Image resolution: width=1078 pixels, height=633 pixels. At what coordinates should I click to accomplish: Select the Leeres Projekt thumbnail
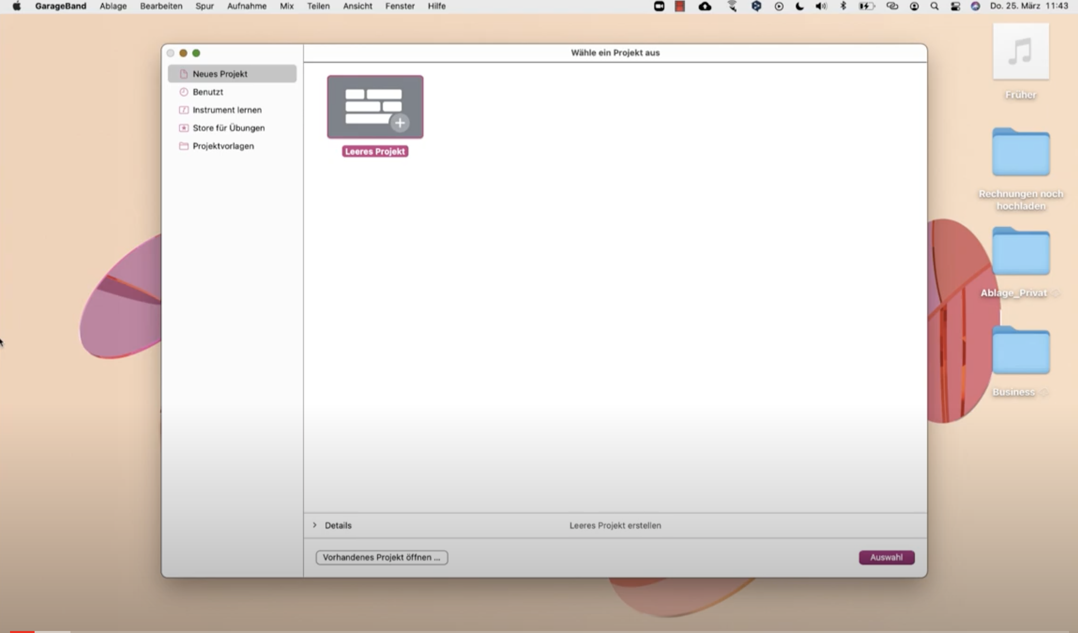click(x=375, y=107)
